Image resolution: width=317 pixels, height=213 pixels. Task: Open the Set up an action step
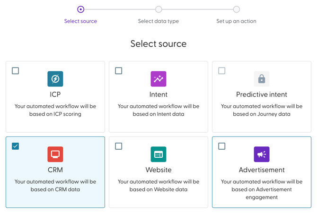[x=236, y=21]
